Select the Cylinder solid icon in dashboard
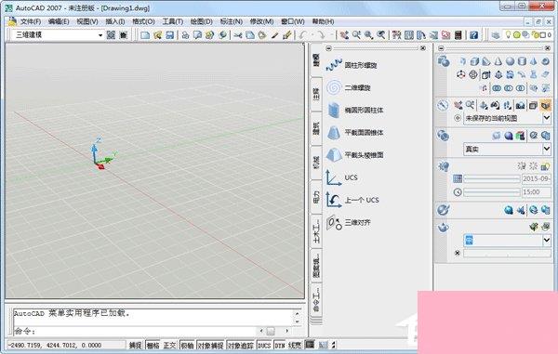This screenshot has height=354, width=558. (522, 61)
